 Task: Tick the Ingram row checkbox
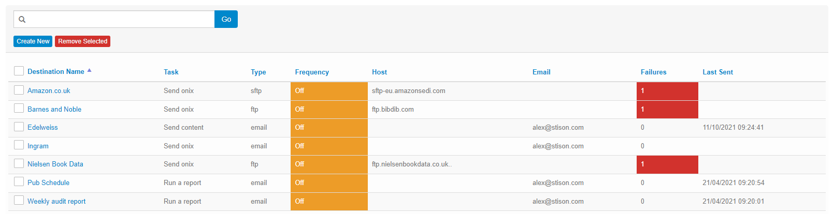(19, 145)
